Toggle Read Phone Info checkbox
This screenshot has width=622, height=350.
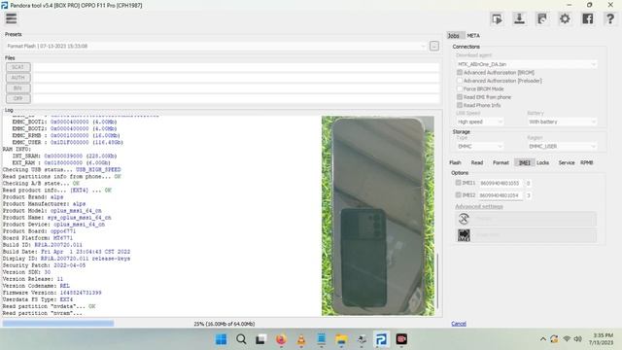pos(460,105)
